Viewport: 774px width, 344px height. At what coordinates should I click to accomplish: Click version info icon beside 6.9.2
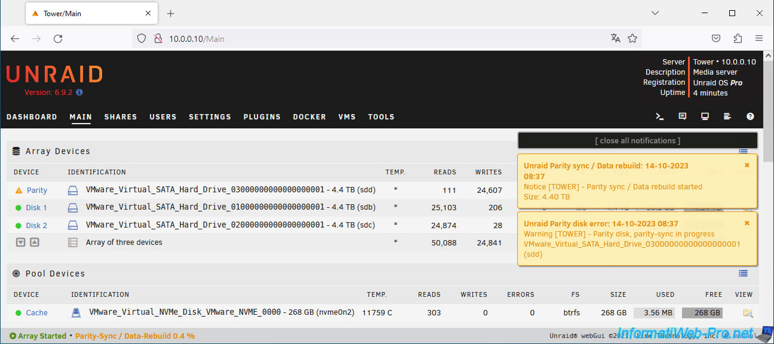tap(79, 93)
